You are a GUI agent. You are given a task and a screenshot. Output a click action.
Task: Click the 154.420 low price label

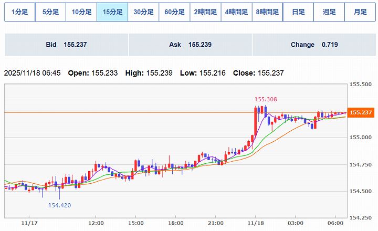(60, 205)
